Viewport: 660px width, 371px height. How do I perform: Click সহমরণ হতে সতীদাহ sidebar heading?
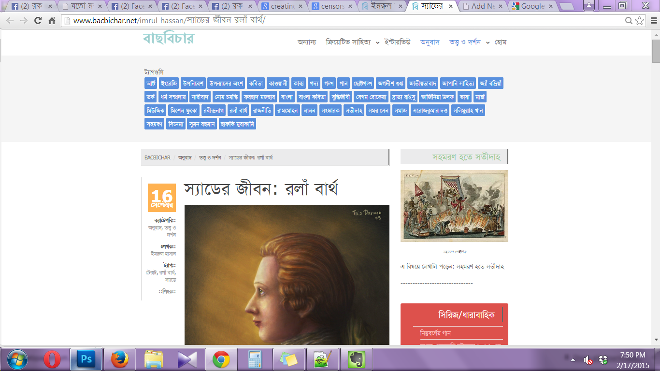coord(466,157)
